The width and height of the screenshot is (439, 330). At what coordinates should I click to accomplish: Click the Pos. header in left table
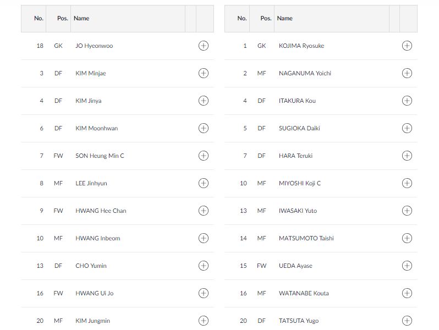point(63,18)
